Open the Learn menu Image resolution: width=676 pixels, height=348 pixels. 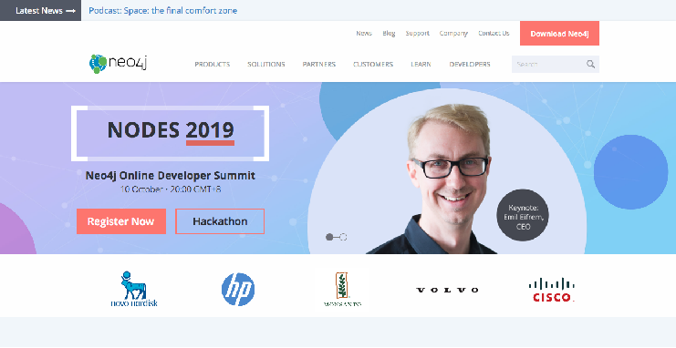pyautogui.click(x=421, y=64)
